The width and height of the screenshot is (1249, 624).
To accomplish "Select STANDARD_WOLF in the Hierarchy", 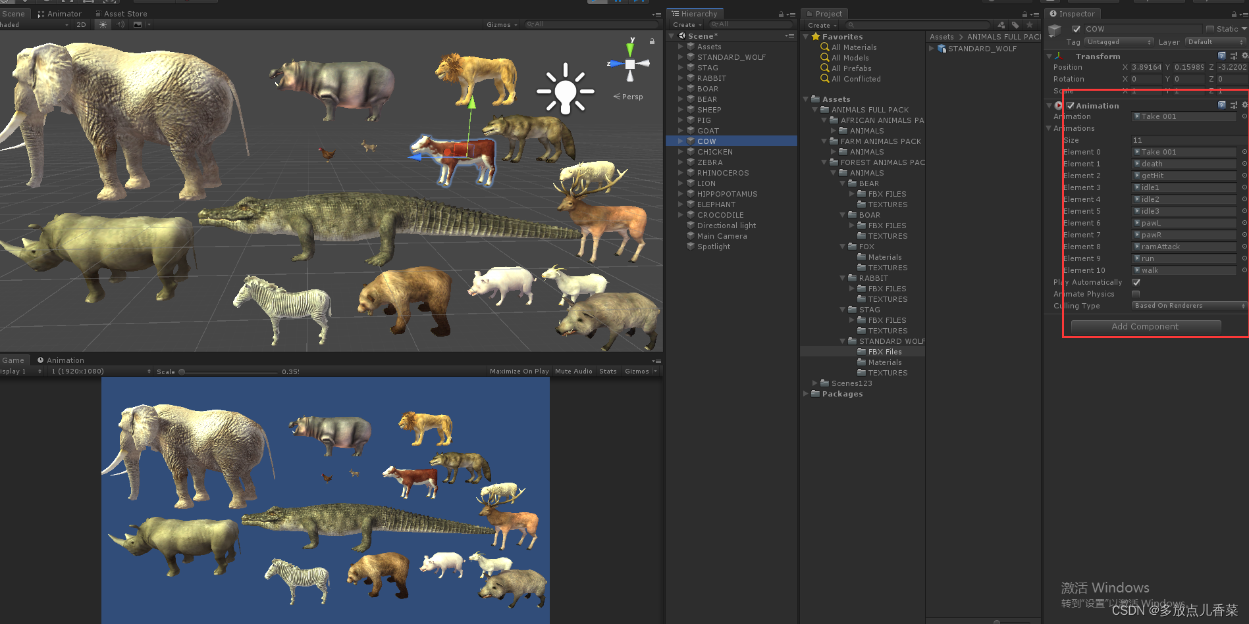I will click(731, 57).
